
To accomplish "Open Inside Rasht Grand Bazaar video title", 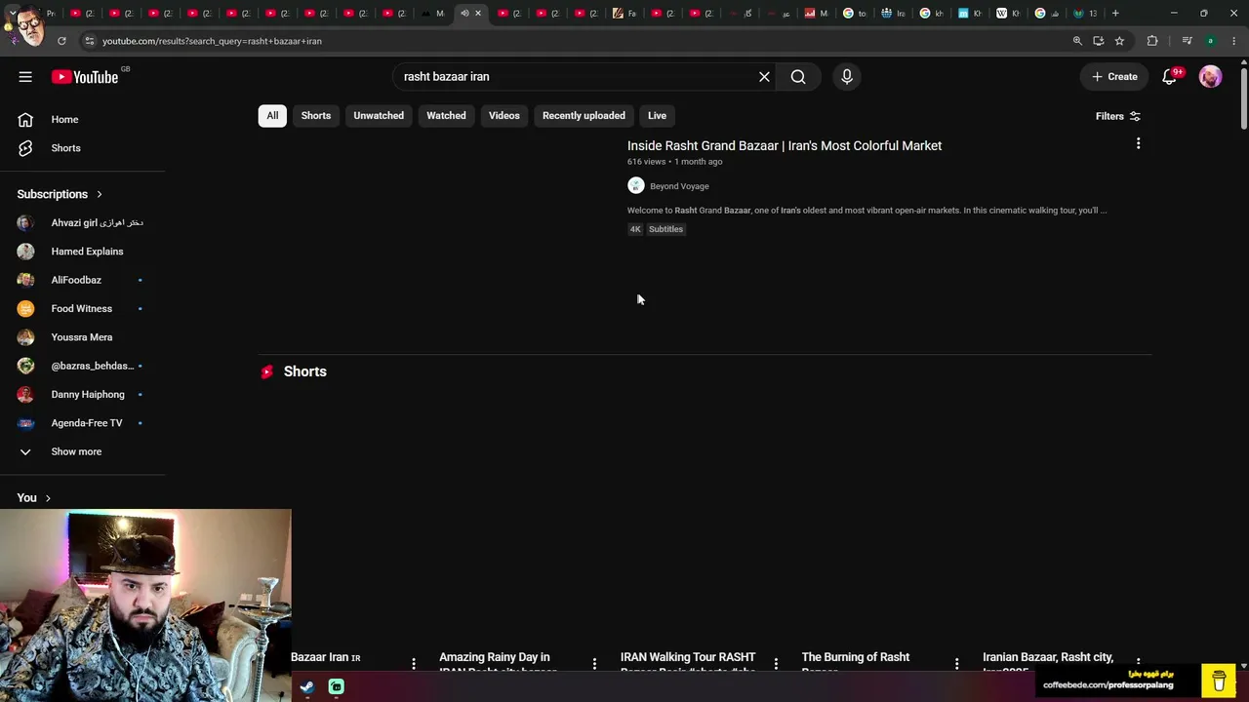I will (x=785, y=145).
